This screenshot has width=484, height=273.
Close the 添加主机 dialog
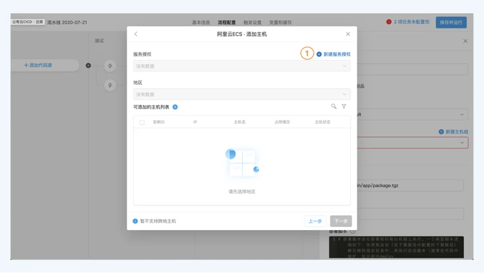click(x=348, y=34)
